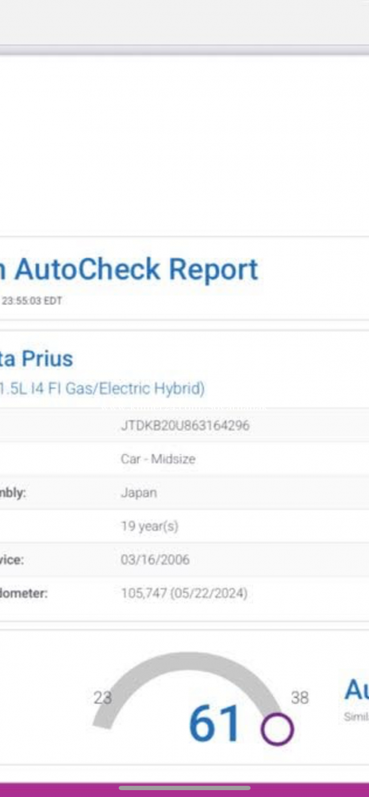Tap the 23:55:03 EDT timestamp
This screenshot has height=797, width=369.
tap(31, 301)
